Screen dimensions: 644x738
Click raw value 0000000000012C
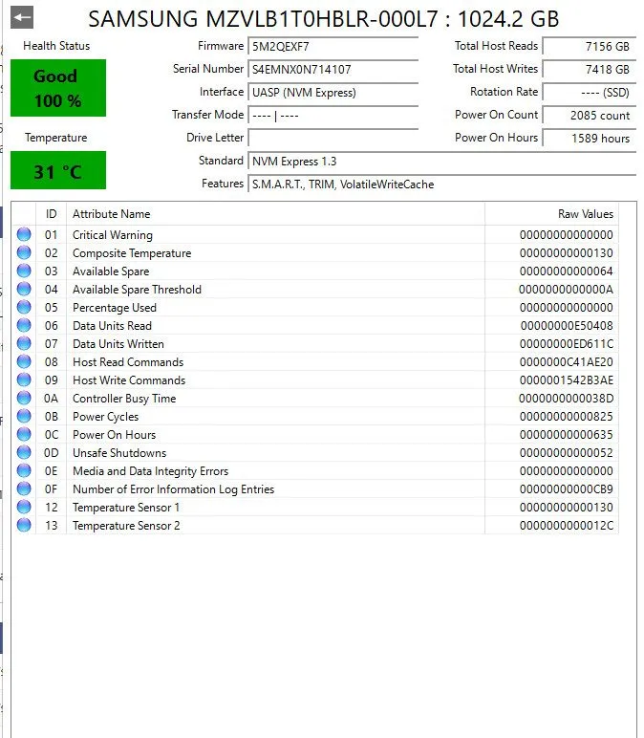567,526
